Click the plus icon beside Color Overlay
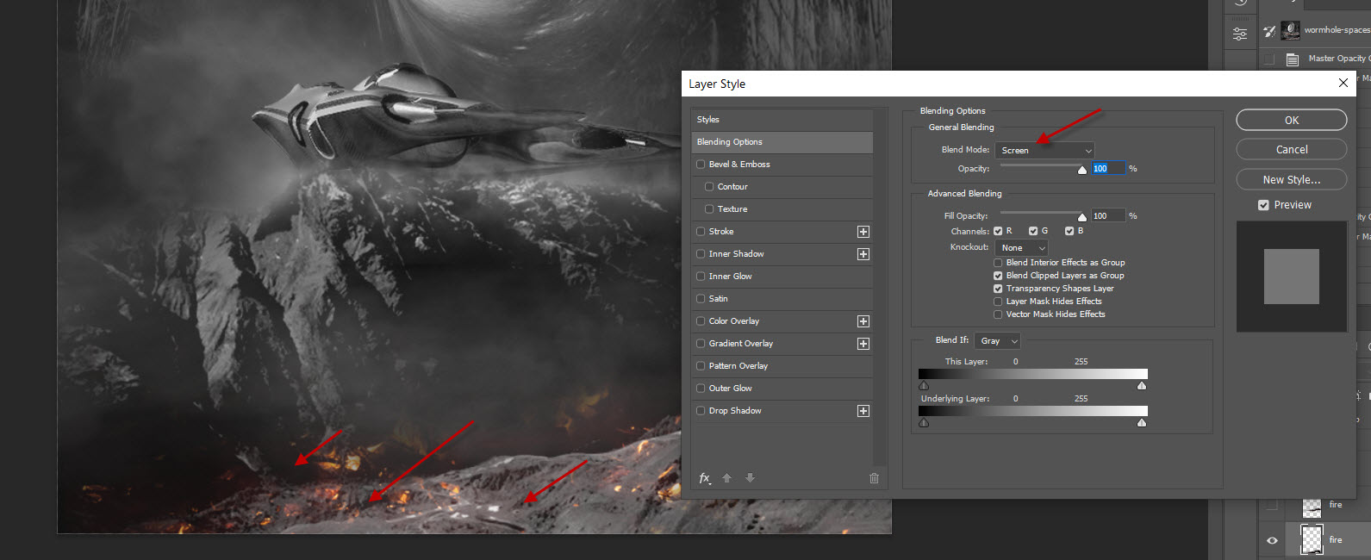 863,321
